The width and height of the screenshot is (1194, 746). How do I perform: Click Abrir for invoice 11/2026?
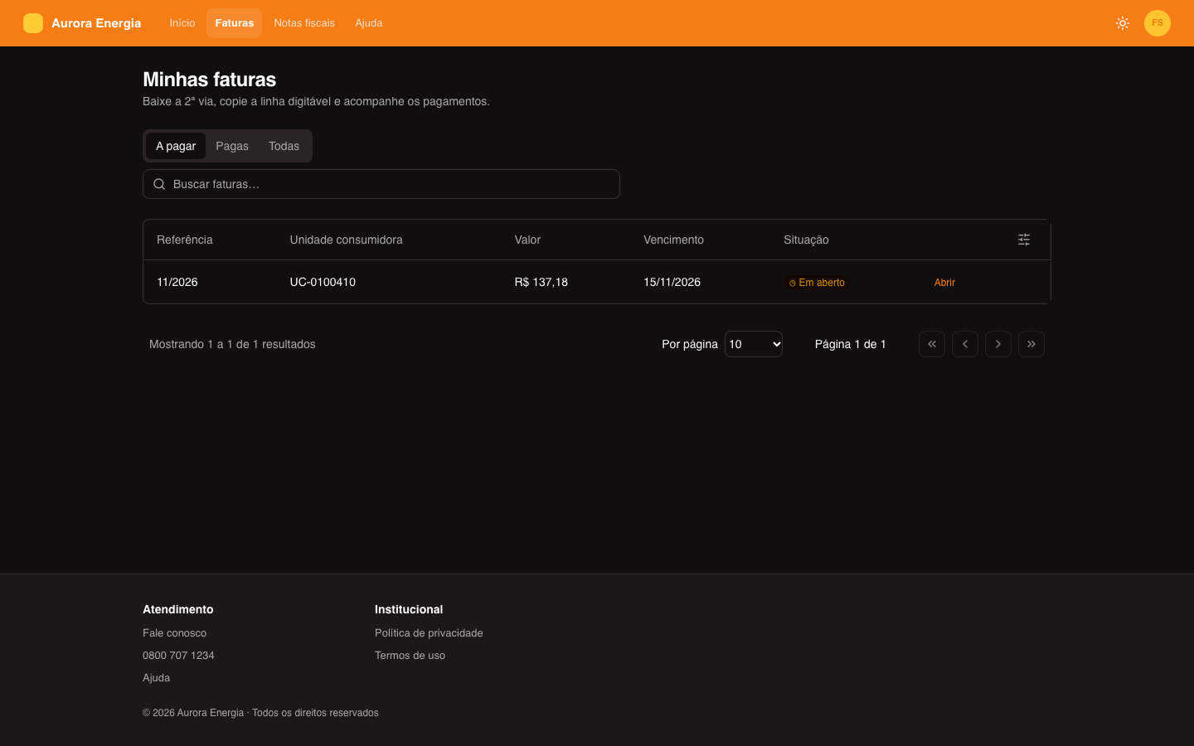(944, 283)
